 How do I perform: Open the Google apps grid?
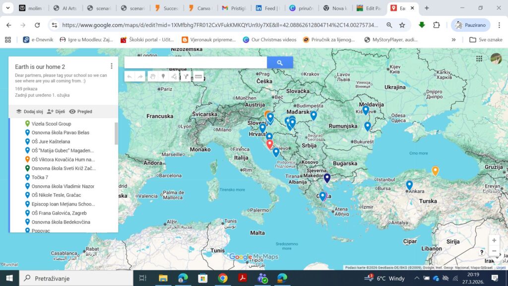[x=479, y=59]
